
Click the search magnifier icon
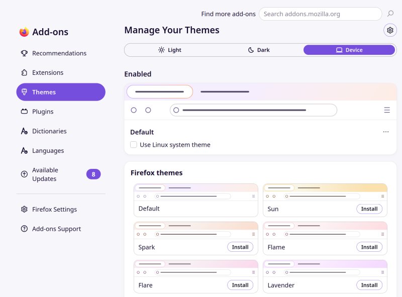(x=390, y=14)
